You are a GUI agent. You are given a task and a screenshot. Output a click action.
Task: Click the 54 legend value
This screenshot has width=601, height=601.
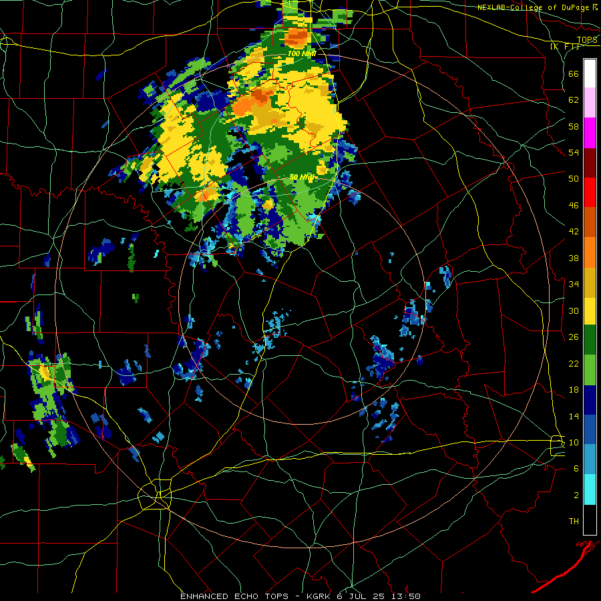pyautogui.click(x=574, y=152)
